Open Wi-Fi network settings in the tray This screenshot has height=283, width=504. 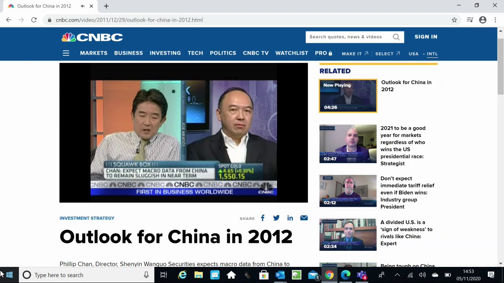pyautogui.click(x=410, y=275)
